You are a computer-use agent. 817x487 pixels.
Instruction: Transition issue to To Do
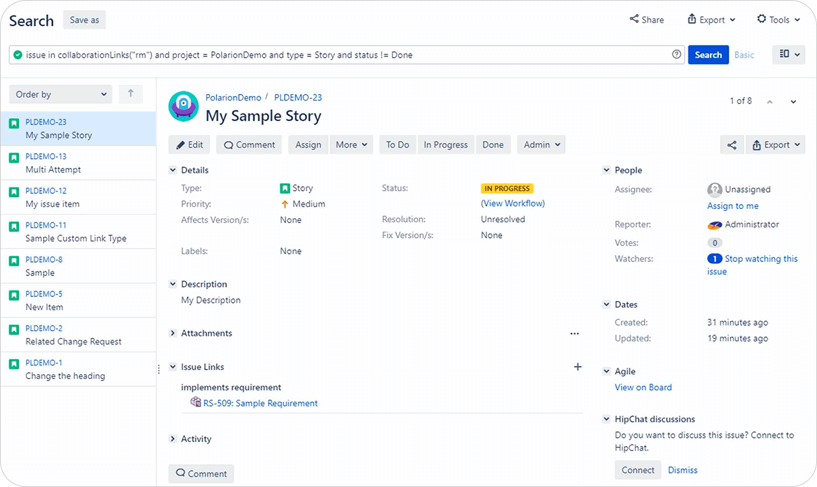click(x=398, y=145)
